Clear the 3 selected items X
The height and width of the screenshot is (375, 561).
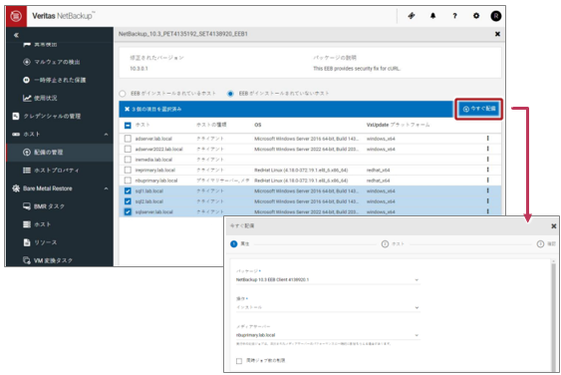pyautogui.click(x=127, y=109)
